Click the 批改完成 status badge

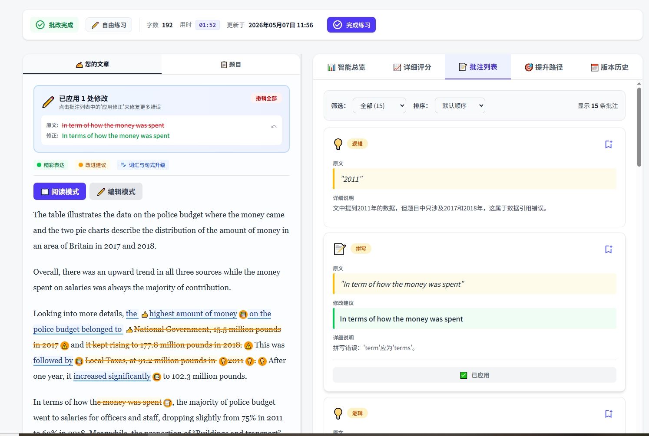[x=54, y=25]
